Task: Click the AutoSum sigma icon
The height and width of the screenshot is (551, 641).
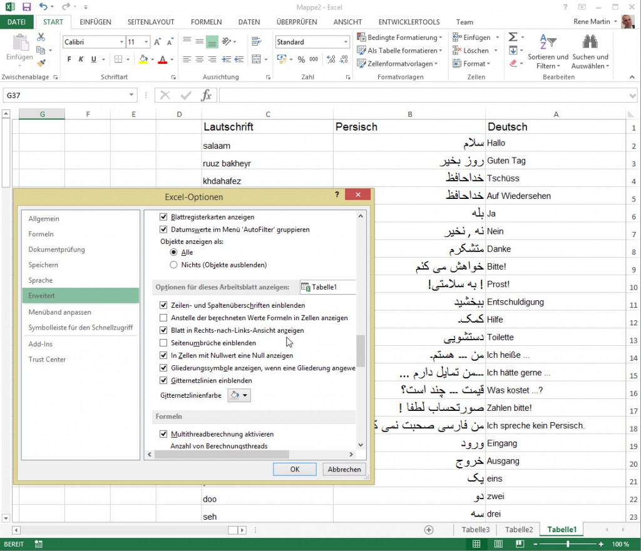Action: (513, 37)
